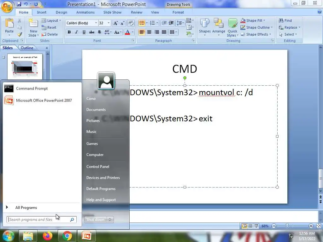Image resolution: width=323 pixels, height=242 pixels.
Task: Switch to Slide Sorter view icon
Action: pos(250,226)
